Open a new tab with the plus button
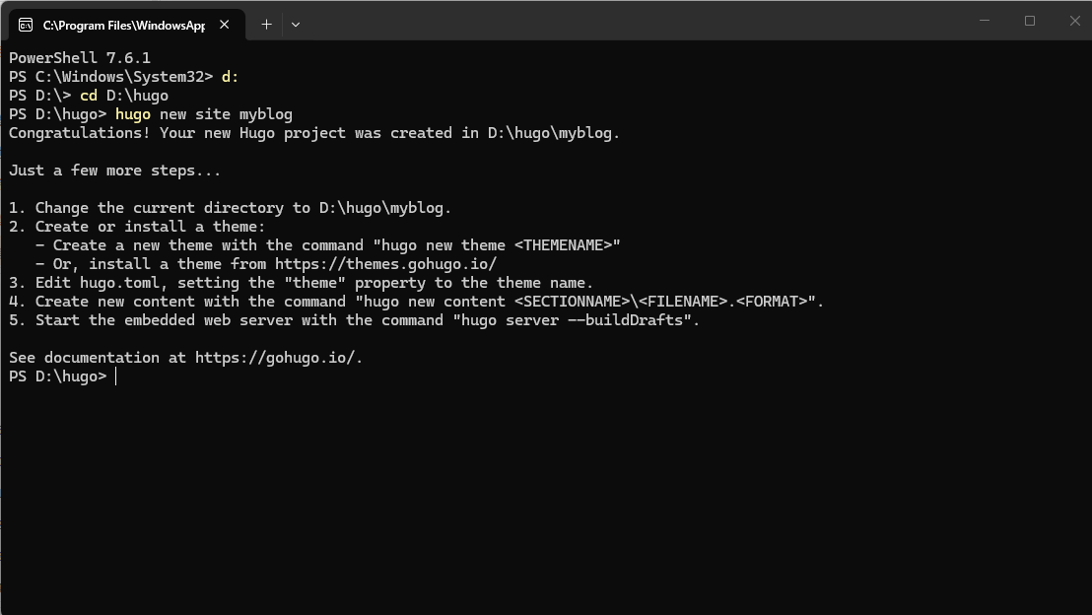The height and width of the screenshot is (615, 1092). click(x=266, y=25)
